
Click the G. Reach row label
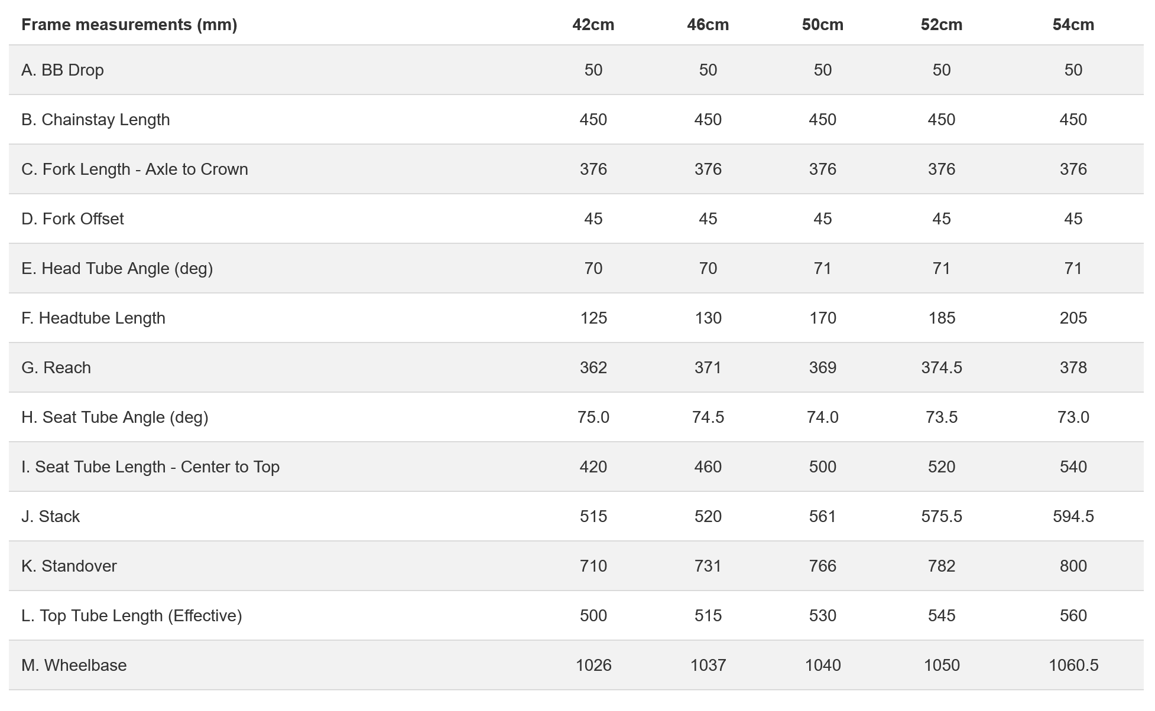56,368
